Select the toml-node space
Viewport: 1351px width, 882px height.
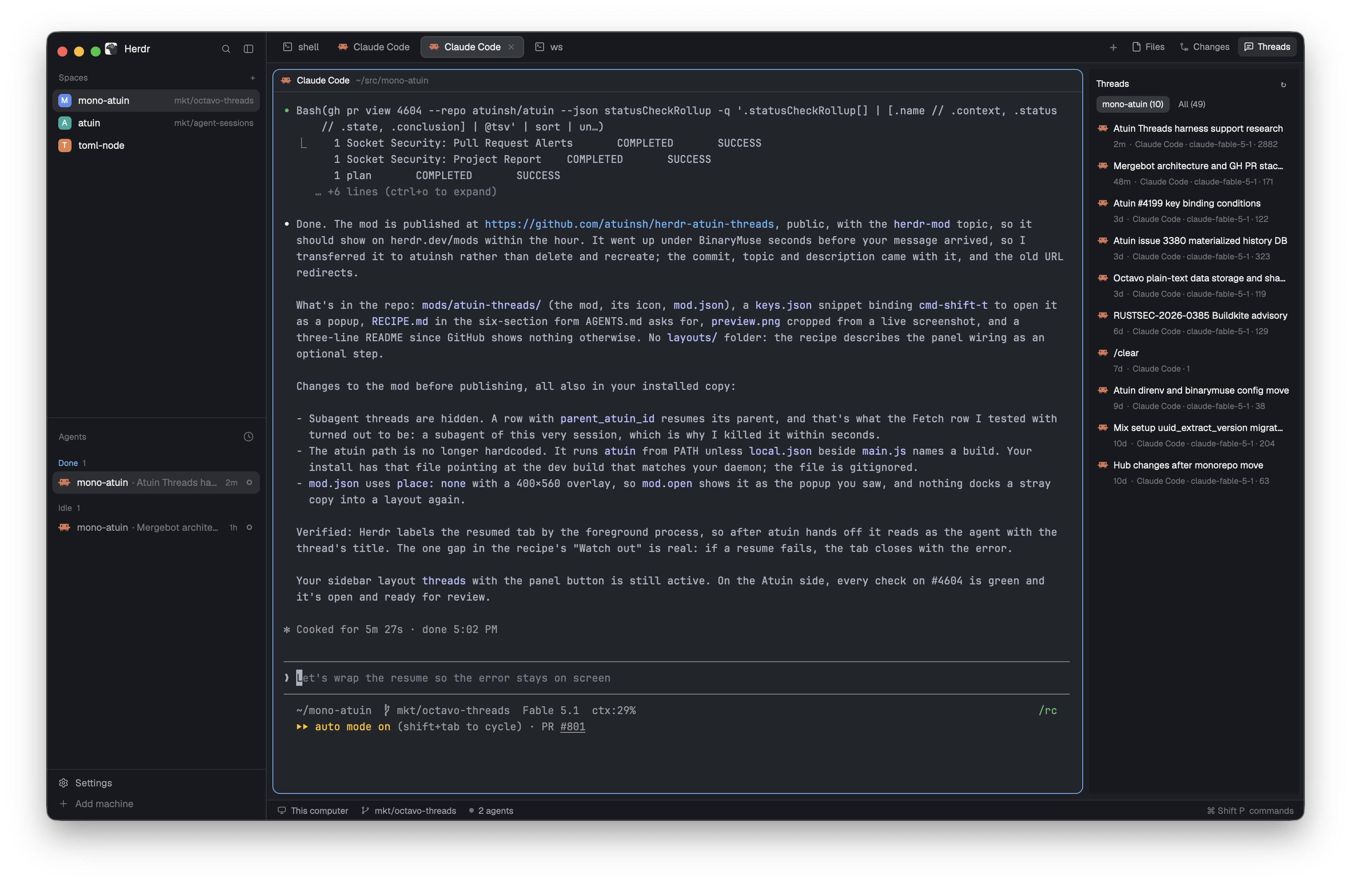click(156, 145)
